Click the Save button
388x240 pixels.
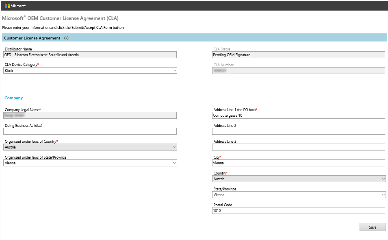[372, 227]
